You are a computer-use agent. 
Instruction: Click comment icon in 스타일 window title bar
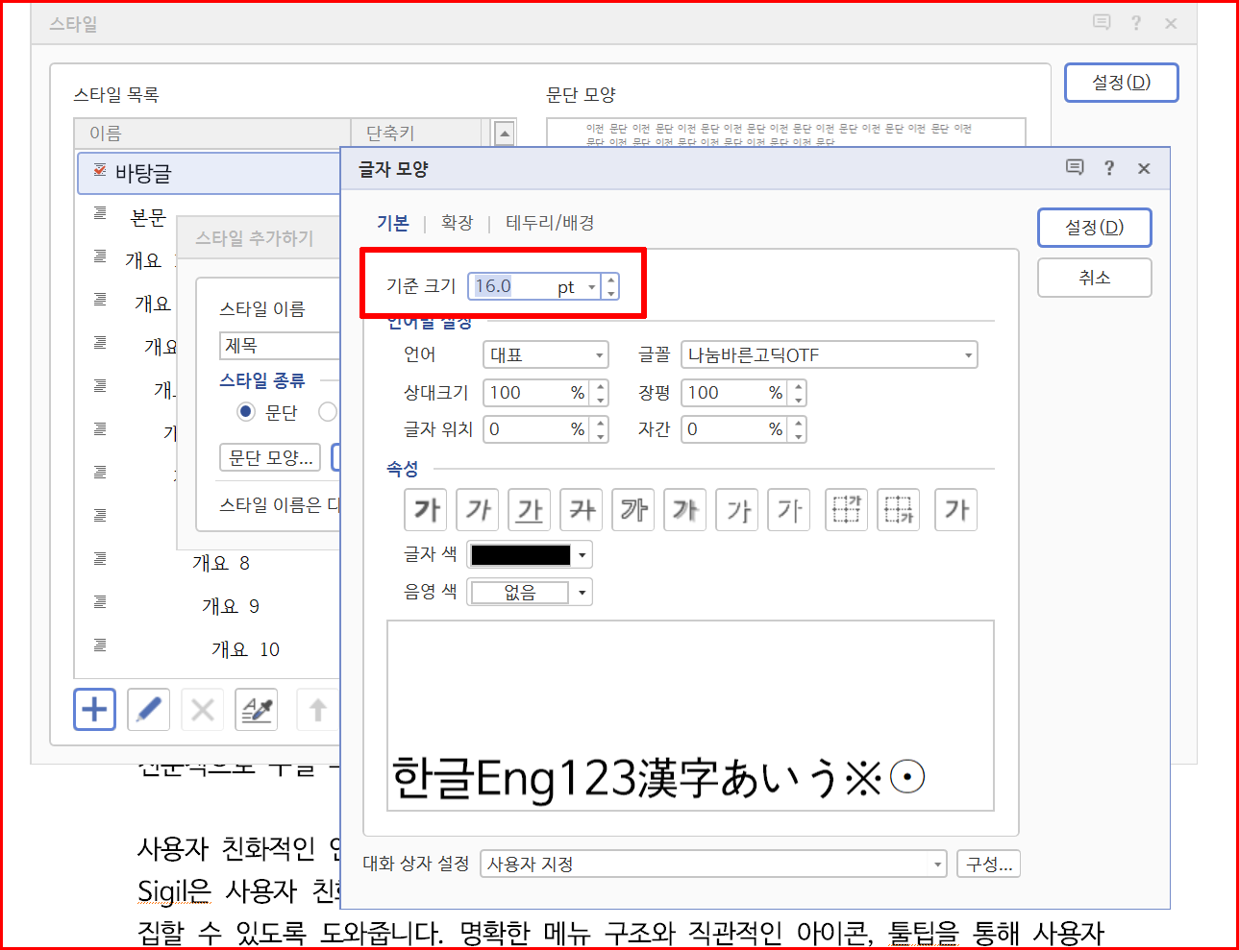(1102, 23)
